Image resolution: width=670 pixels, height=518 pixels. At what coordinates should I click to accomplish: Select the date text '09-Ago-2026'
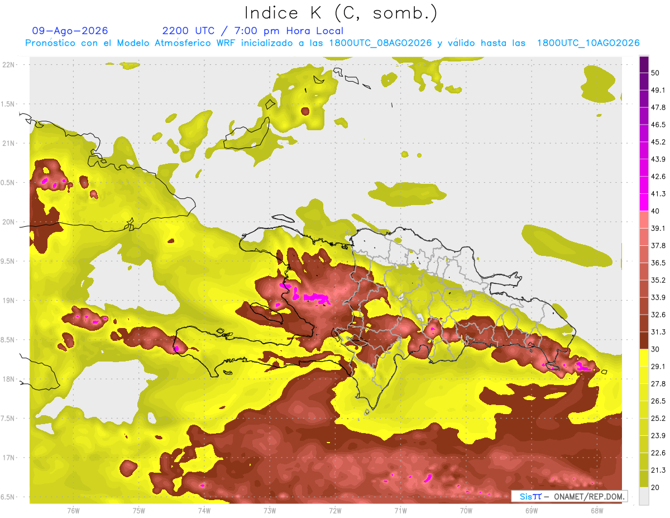point(70,31)
